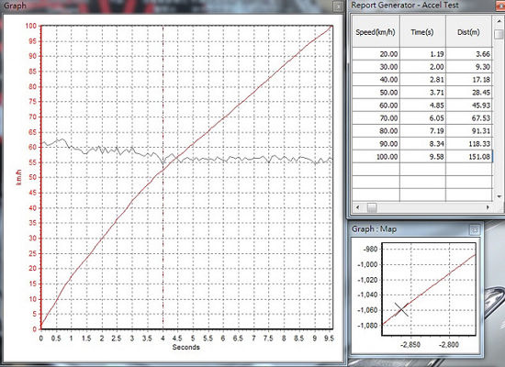The image size is (505, 367).
Task: Click the table's left scroll arrow
Action: click(x=357, y=207)
